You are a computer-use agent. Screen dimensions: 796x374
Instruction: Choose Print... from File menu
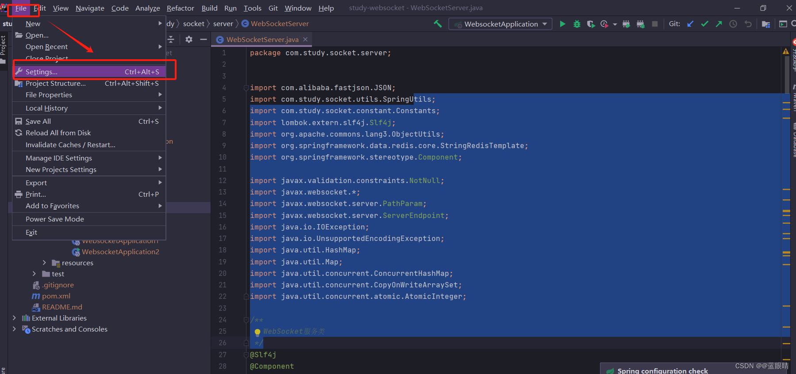[89, 194]
